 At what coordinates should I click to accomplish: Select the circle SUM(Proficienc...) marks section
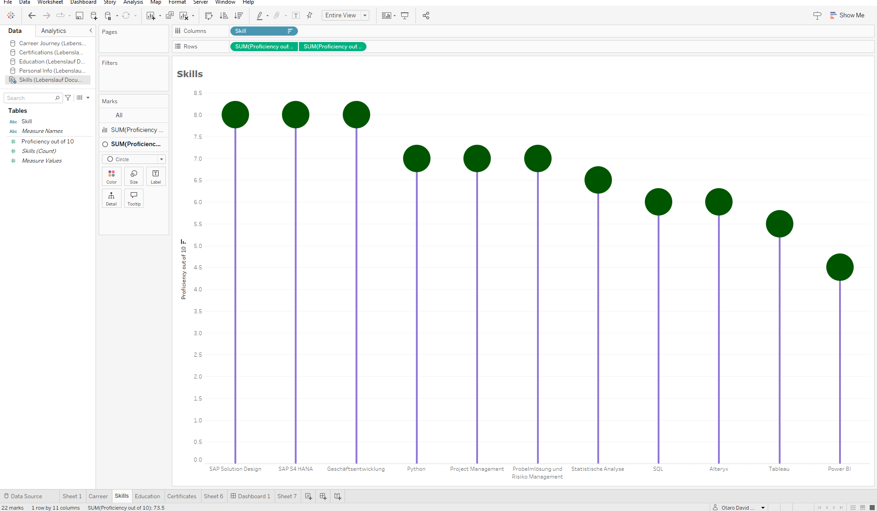click(133, 144)
